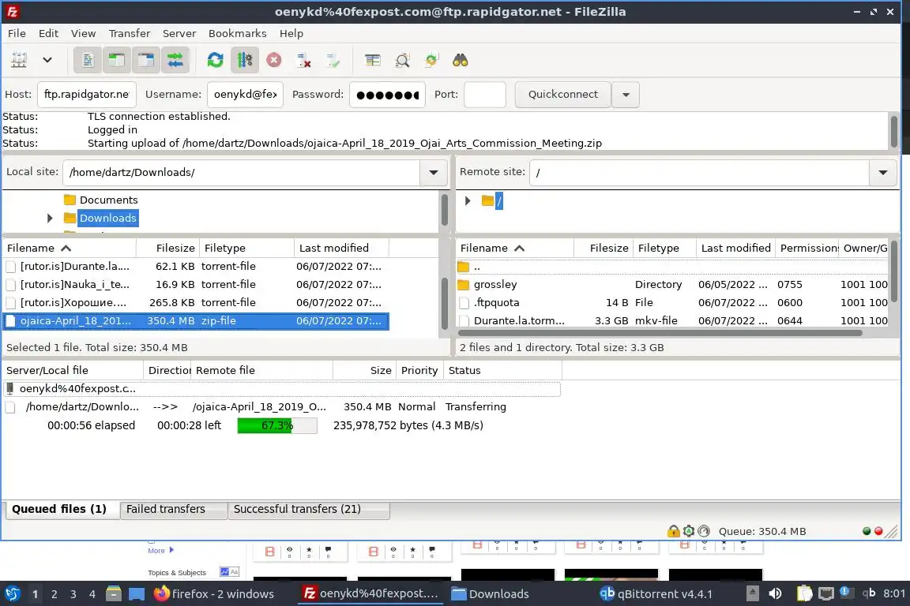
Task: Select the grossley folder icon in remote list
Action: 463,284
